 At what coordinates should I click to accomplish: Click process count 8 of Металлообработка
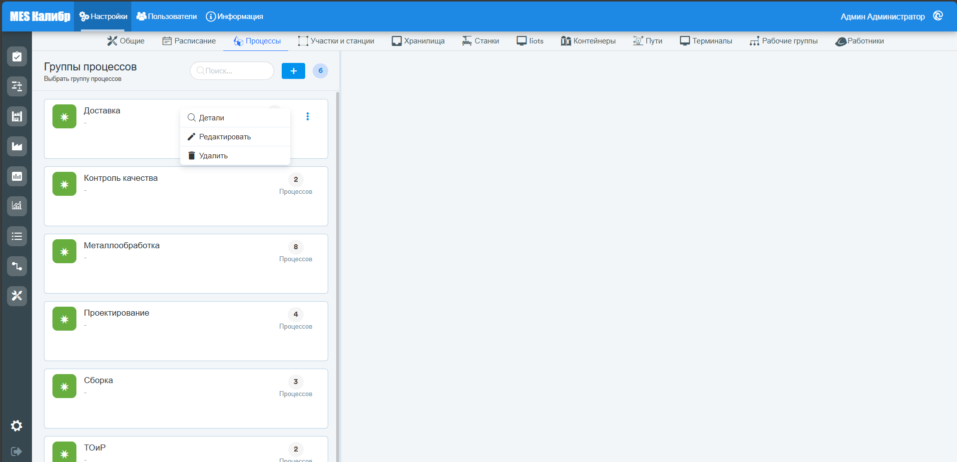coord(296,247)
